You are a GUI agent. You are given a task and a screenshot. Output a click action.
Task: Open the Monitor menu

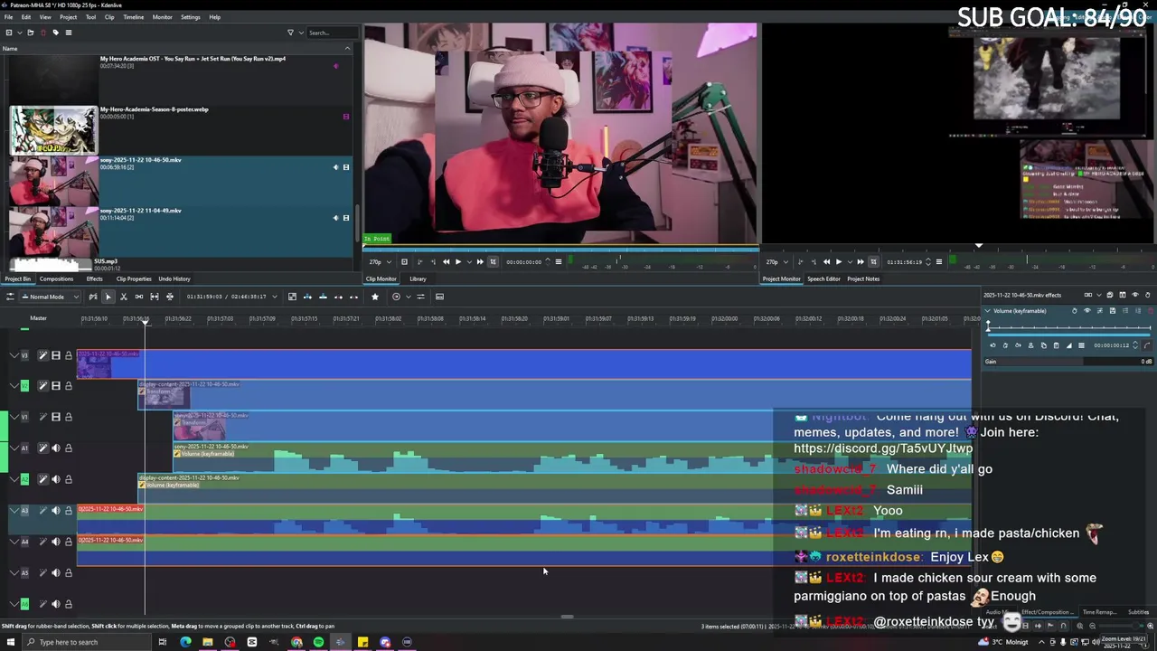162,17
